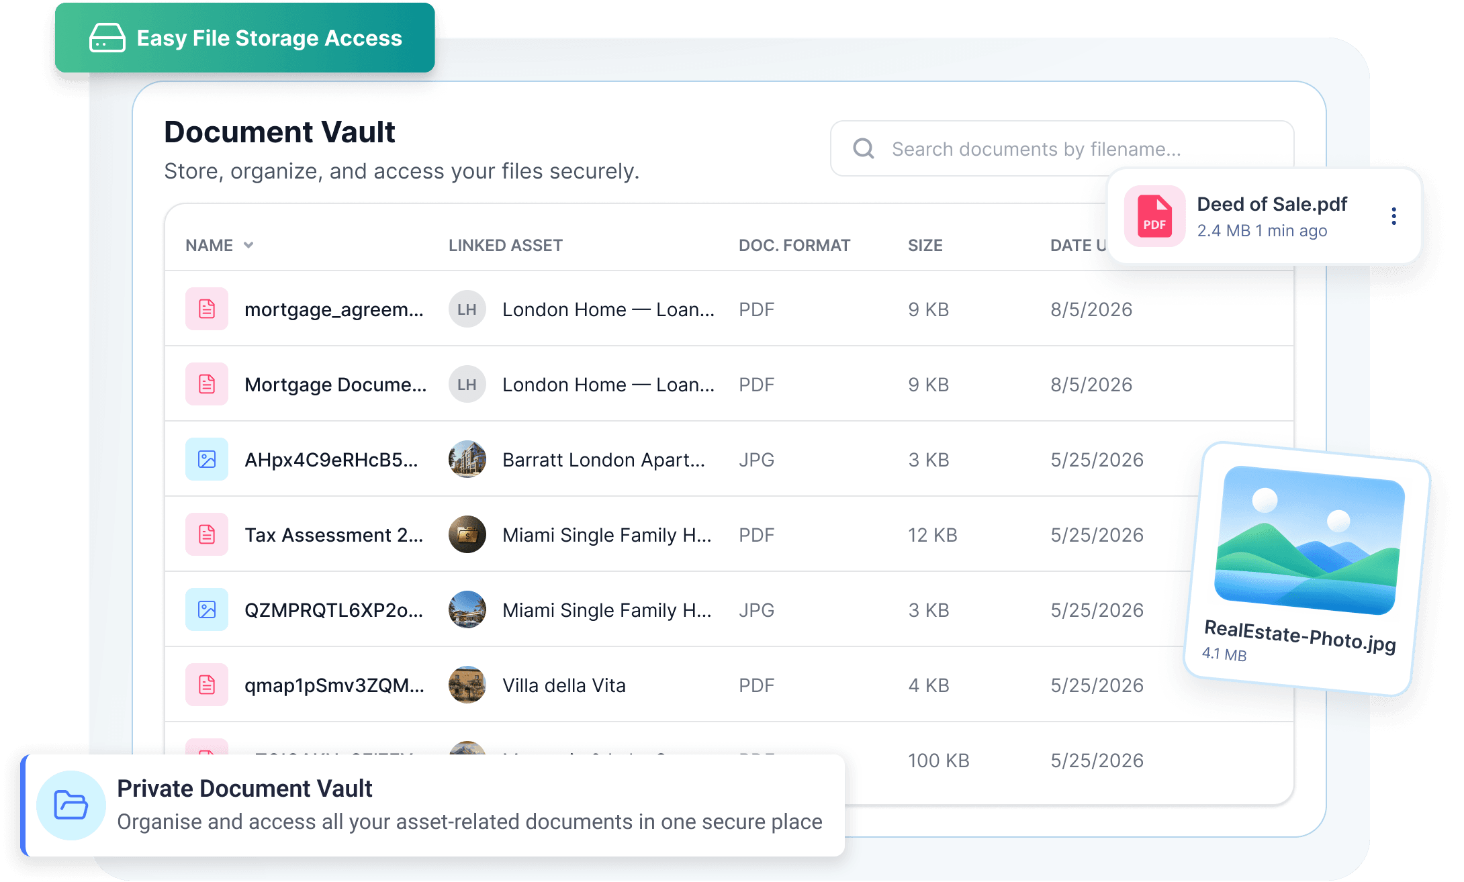The width and height of the screenshot is (1464, 882).
Task: Click the blue folder icon in Private Document Vault banner
Action: pos(71,805)
